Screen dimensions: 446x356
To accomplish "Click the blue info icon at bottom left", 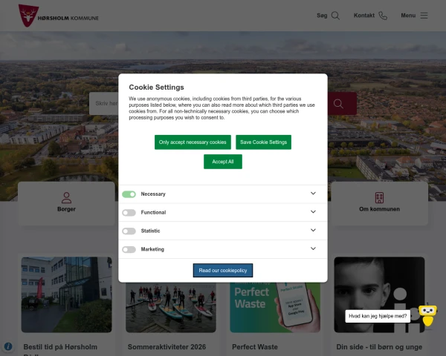I will [x=8, y=346].
